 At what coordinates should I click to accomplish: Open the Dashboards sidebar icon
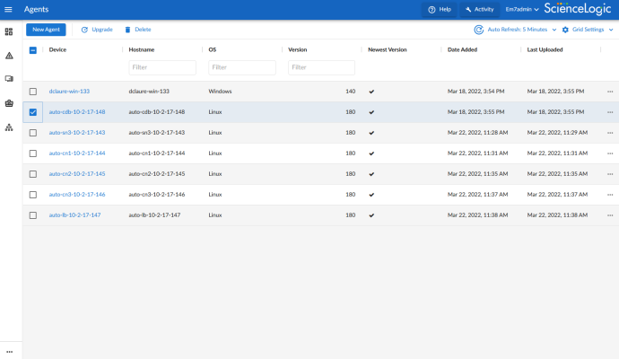point(9,31)
